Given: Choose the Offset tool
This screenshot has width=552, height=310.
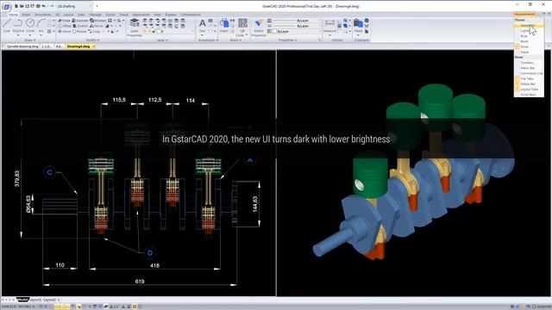Looking at the screenshot, I should [65, 26].
